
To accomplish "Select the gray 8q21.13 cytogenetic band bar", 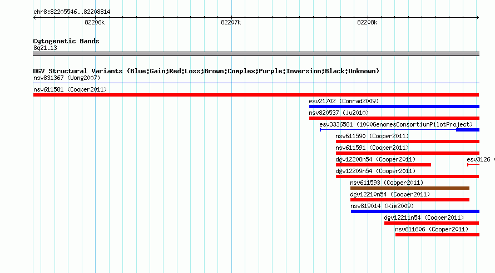I will coord(256,54).
